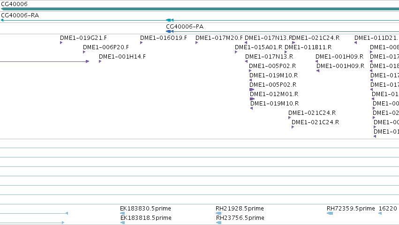This screenshot has height=225, width=399.
Task: Click the blue CG40006-PA exon glyph
Action: [x=168, y=31]
